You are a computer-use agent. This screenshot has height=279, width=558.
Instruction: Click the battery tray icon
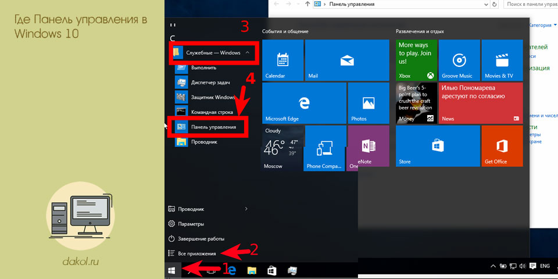(503, 266)
